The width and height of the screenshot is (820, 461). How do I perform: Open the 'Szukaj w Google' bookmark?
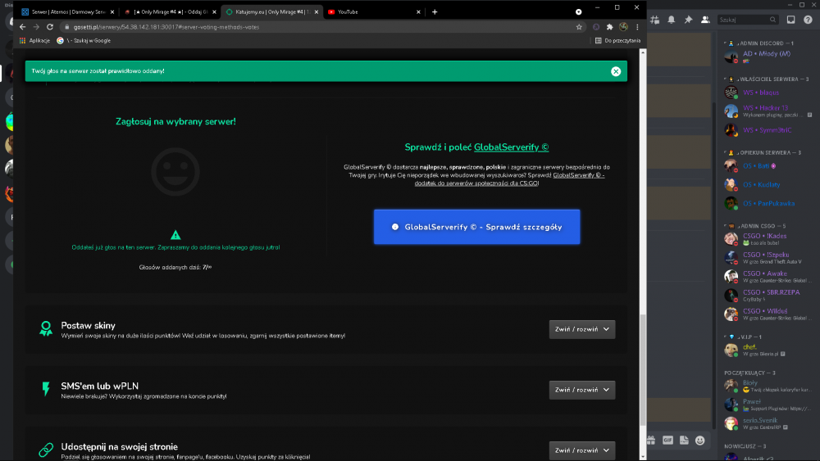click(x=84, y=41)
